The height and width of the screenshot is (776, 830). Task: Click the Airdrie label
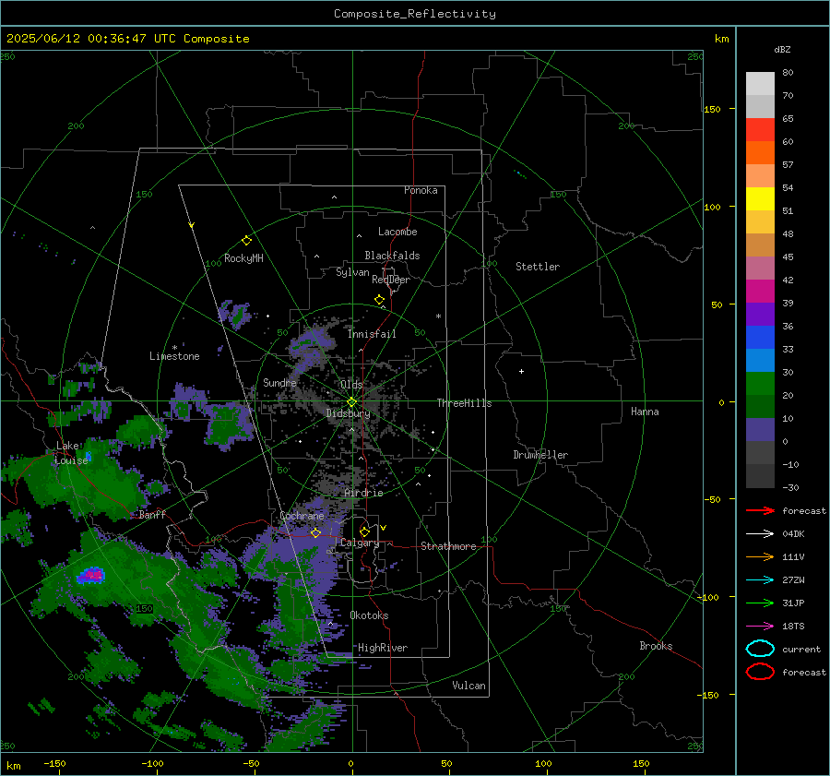pyautogui.click(x=363, y=493)
